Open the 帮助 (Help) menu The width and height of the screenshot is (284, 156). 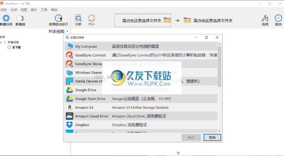click(x=54, y=10)
